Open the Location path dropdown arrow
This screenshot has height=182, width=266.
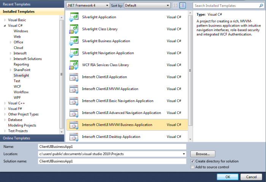click(184, 154)
